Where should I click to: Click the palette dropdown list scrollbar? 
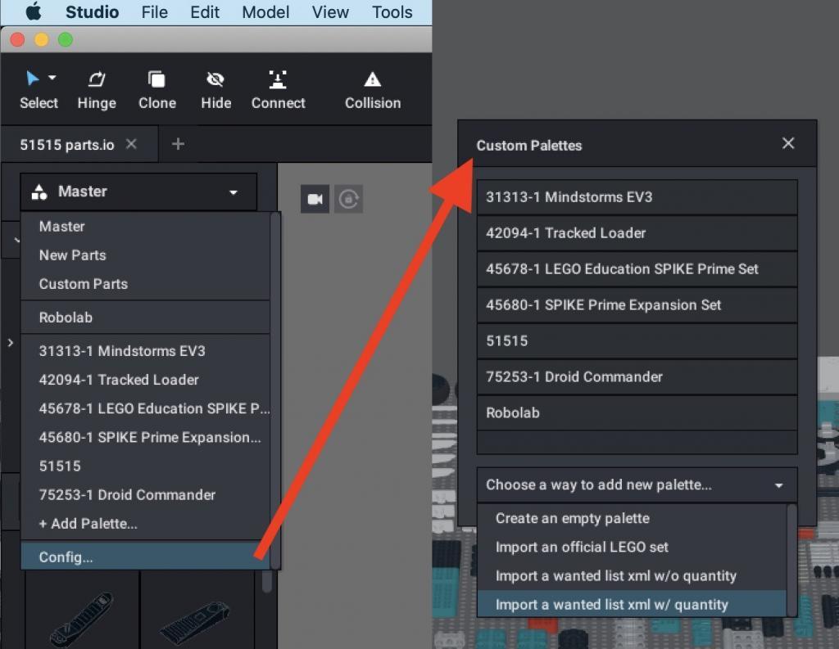(275, 390)
